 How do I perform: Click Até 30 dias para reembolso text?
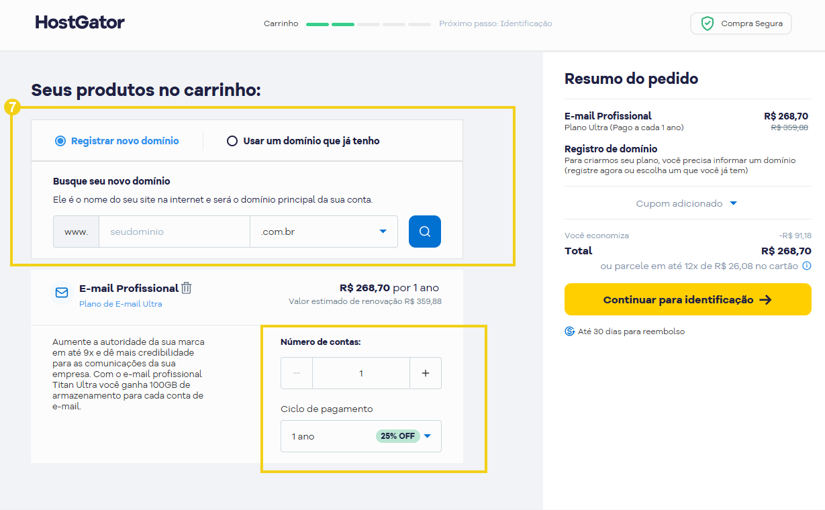pyautogui.click(x=632, y=331)
